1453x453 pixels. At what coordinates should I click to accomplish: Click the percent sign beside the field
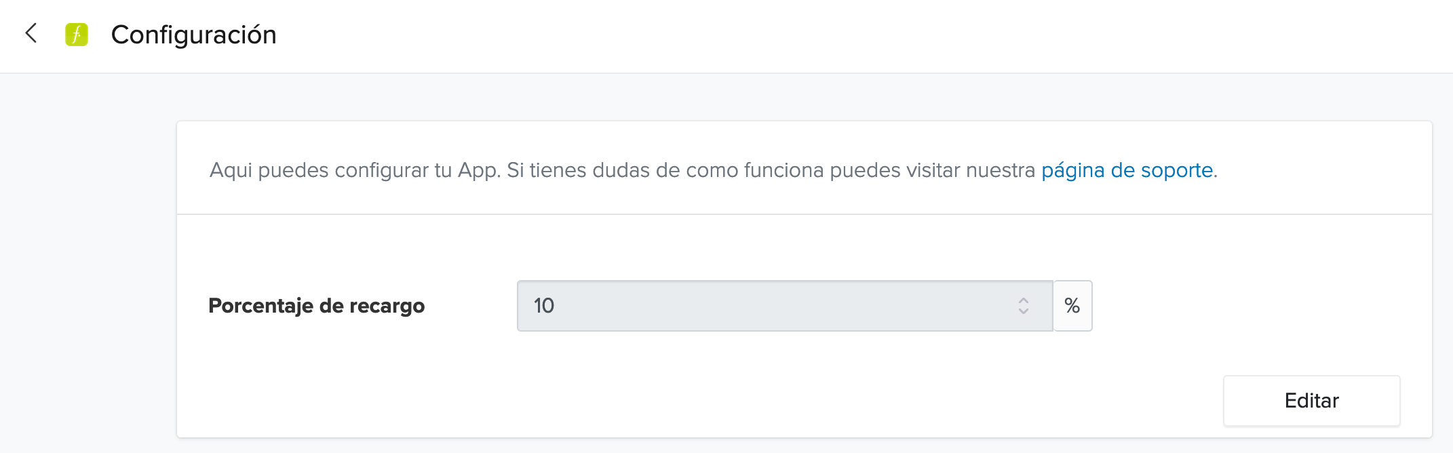pos(1072,306)
